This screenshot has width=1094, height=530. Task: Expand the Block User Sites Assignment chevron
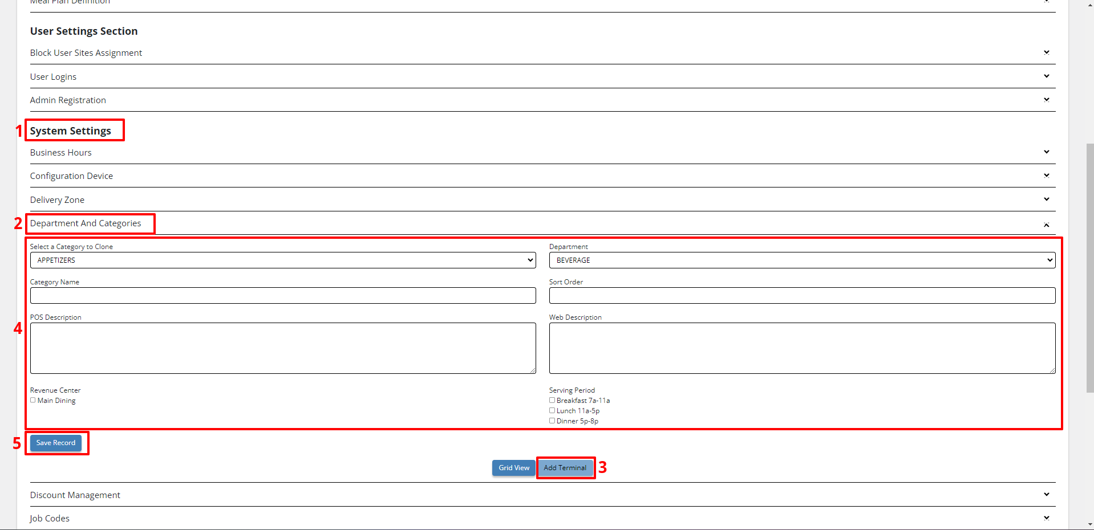[x=1046, y=52]
